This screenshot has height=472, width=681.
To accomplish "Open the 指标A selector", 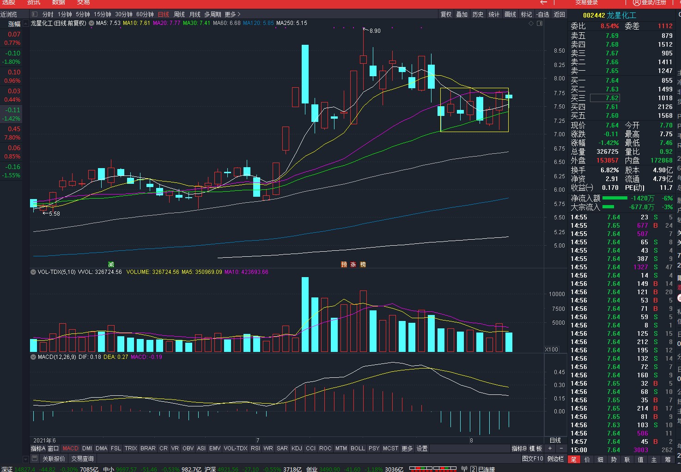I will point(38,448).
